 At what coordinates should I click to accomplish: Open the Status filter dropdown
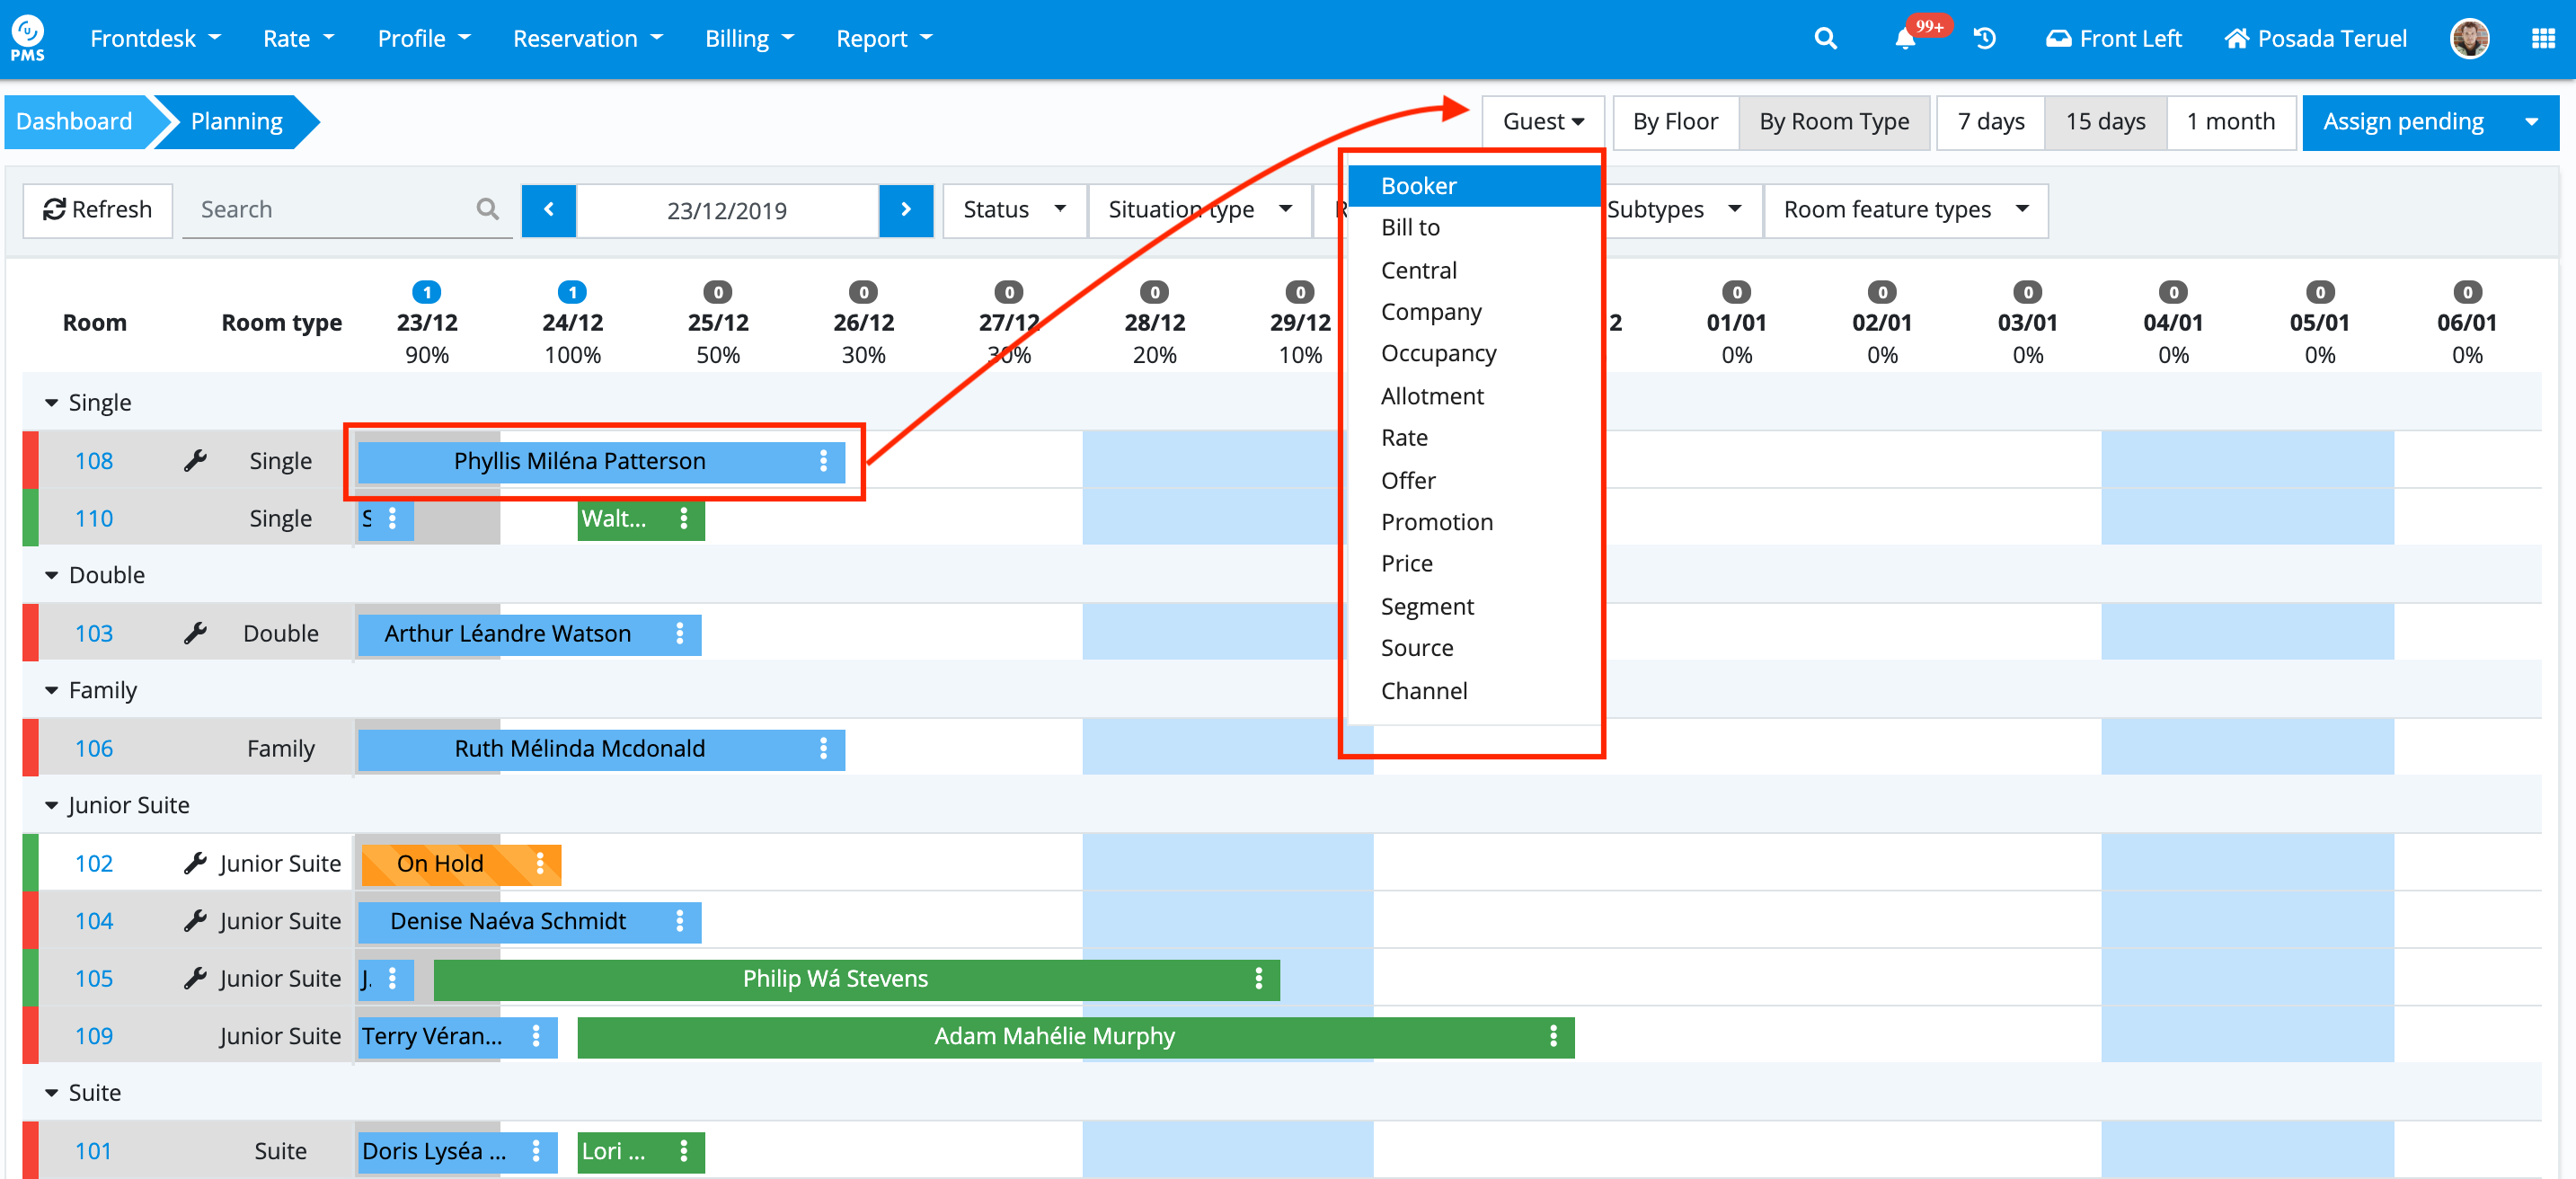click(1013, 210)
